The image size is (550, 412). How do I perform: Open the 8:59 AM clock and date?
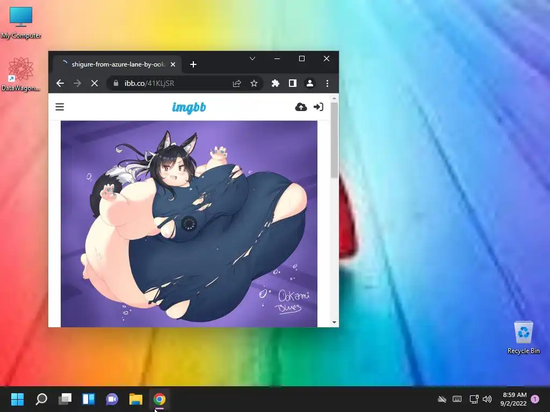click(x=513, y=399)
